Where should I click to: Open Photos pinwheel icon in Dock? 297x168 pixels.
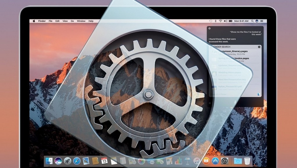tap(141, 161)
